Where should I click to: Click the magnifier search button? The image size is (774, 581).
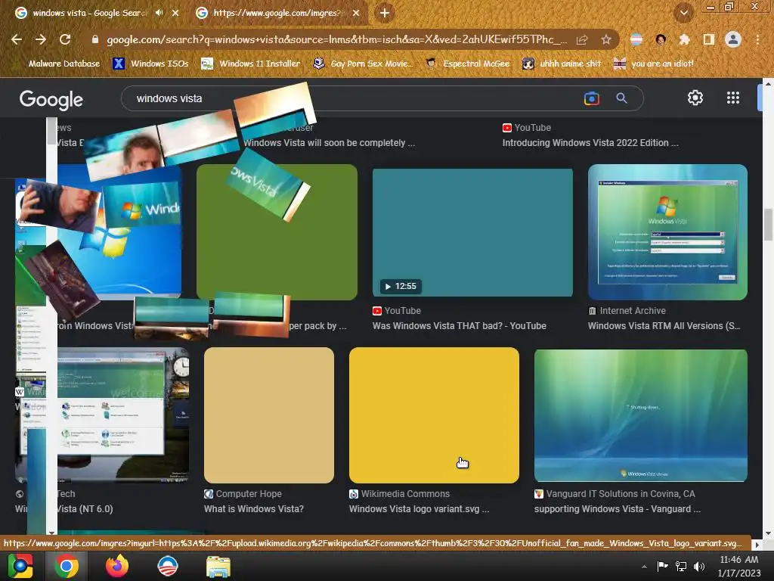[621, 98]
